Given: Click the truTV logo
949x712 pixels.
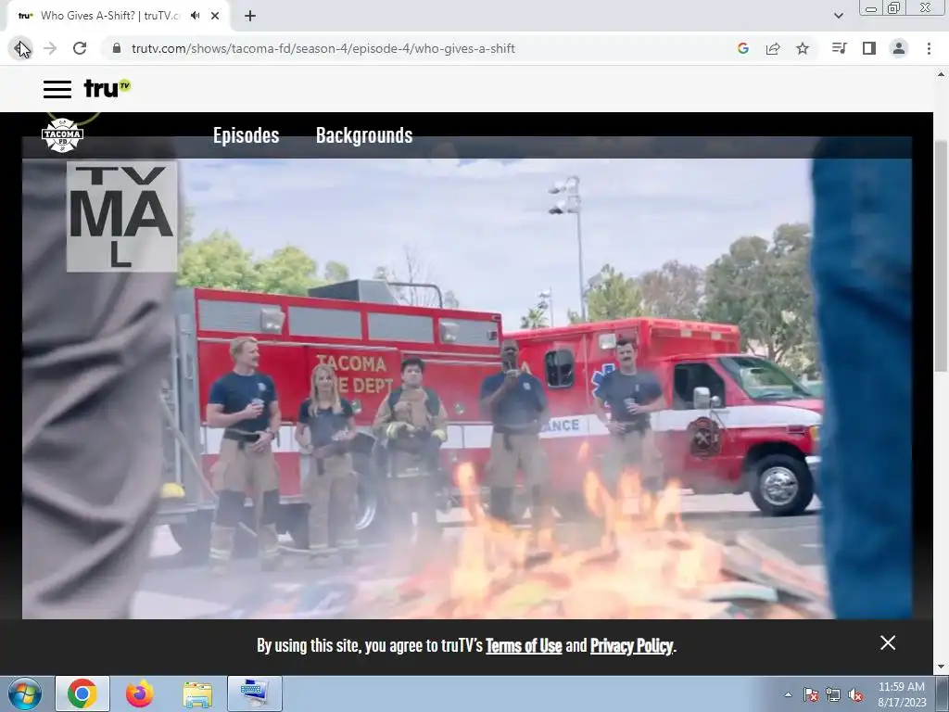Looking at the screenshot, I should click(x=108, y=88).
